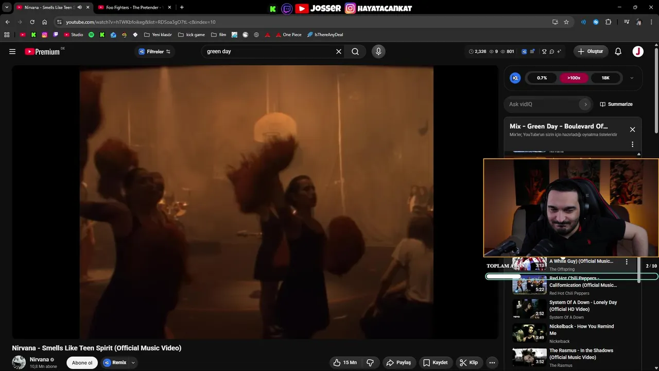Click the vidIQ chat bubble icon

[x=551, y=52]
